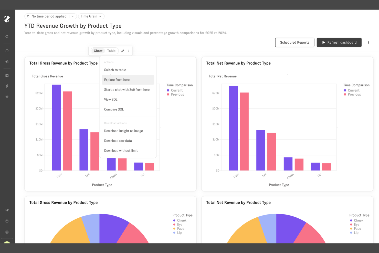This screenshot has width=379, height=253.
Task: Toggle the Current series in the Net Revenue legend
Action: tap(352, 90)
